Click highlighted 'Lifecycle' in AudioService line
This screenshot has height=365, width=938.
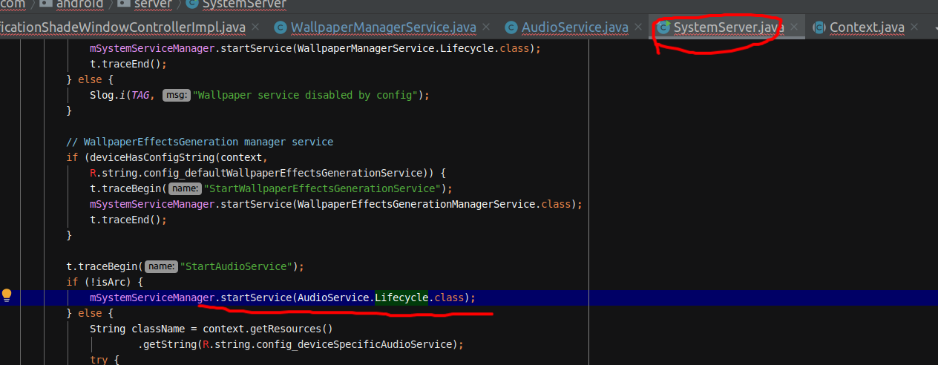tap(401, 297)
